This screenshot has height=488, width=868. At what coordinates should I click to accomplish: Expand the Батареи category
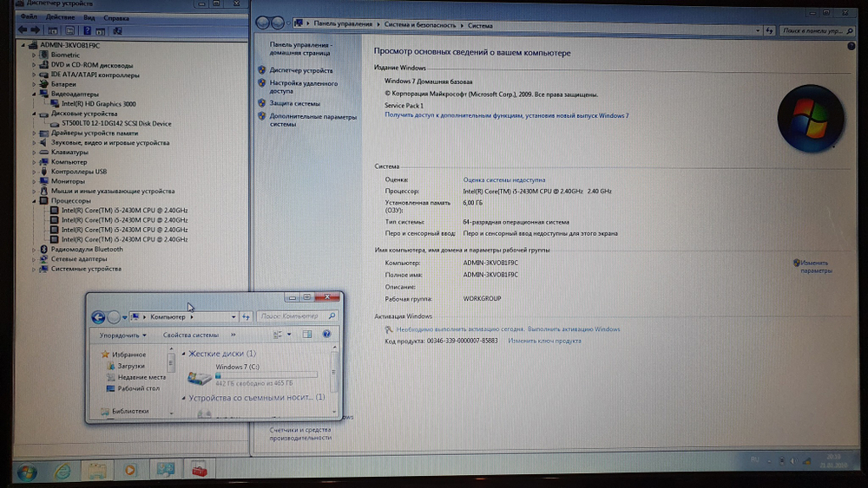pos(34,85)
